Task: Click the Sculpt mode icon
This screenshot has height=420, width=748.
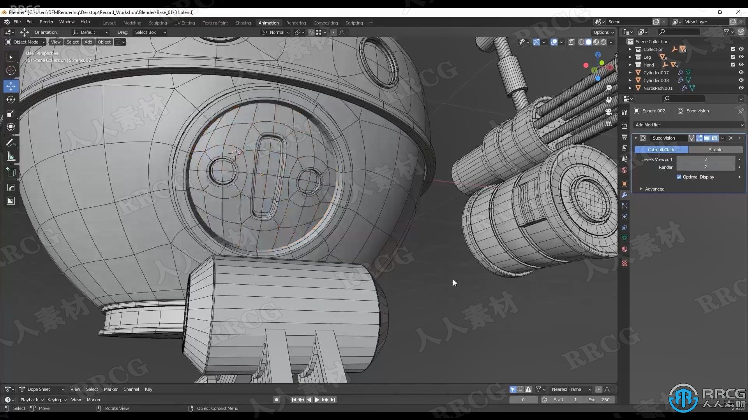Action: pos(158,23)
